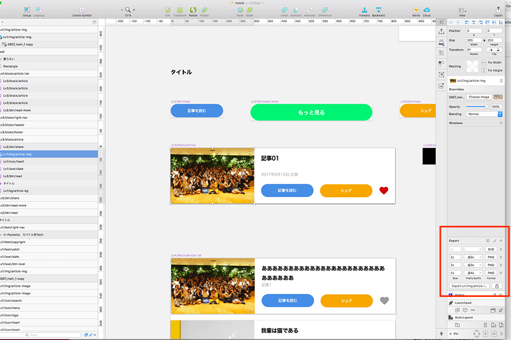Open the @3x suffix dropdown
Screen dimensions: 511x340
pos(473,265)
